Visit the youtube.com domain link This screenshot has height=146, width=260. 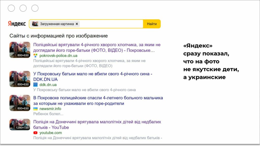51,133
